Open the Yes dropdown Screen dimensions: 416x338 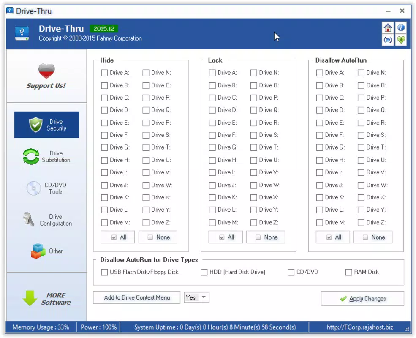(x=196, y=297)
